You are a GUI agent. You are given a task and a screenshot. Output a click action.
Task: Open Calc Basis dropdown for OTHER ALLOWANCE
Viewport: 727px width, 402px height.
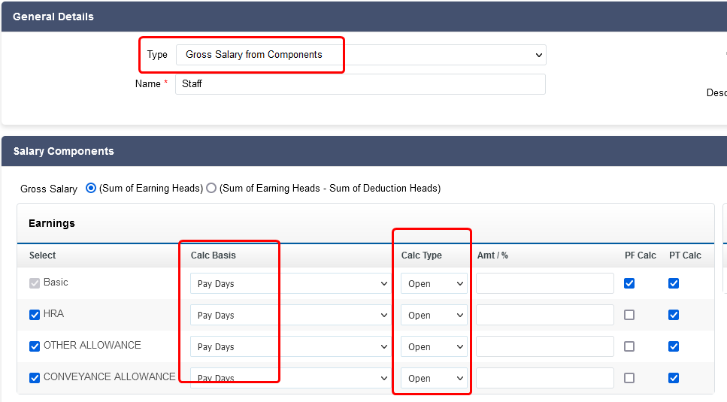(x=290, y=346)
